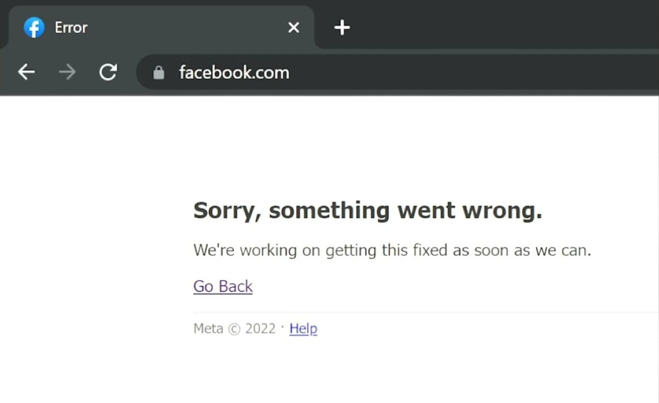Go back using the browser back arrow
This screenshot has width=659, height=403.
[x=26, y=72]
